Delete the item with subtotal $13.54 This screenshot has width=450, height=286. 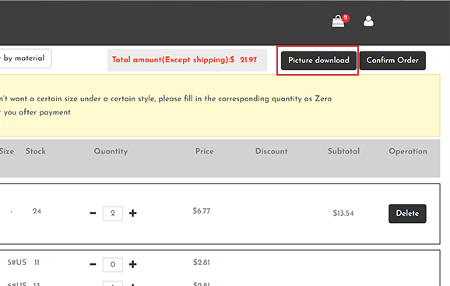click(407, 214)
